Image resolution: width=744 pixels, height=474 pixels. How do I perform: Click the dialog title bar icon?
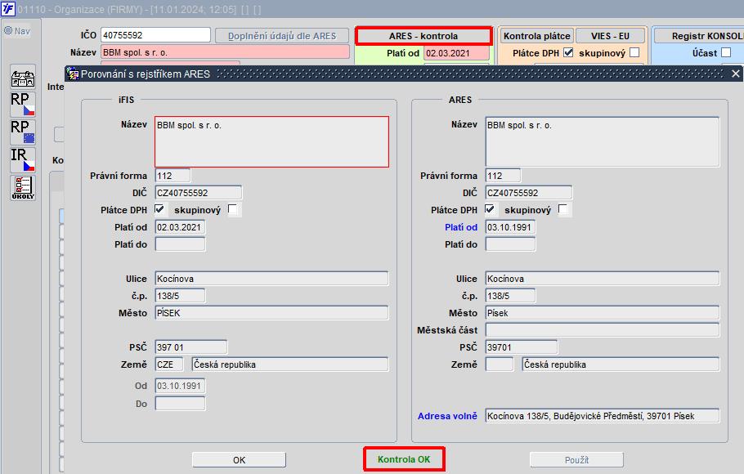coord(73,74)
